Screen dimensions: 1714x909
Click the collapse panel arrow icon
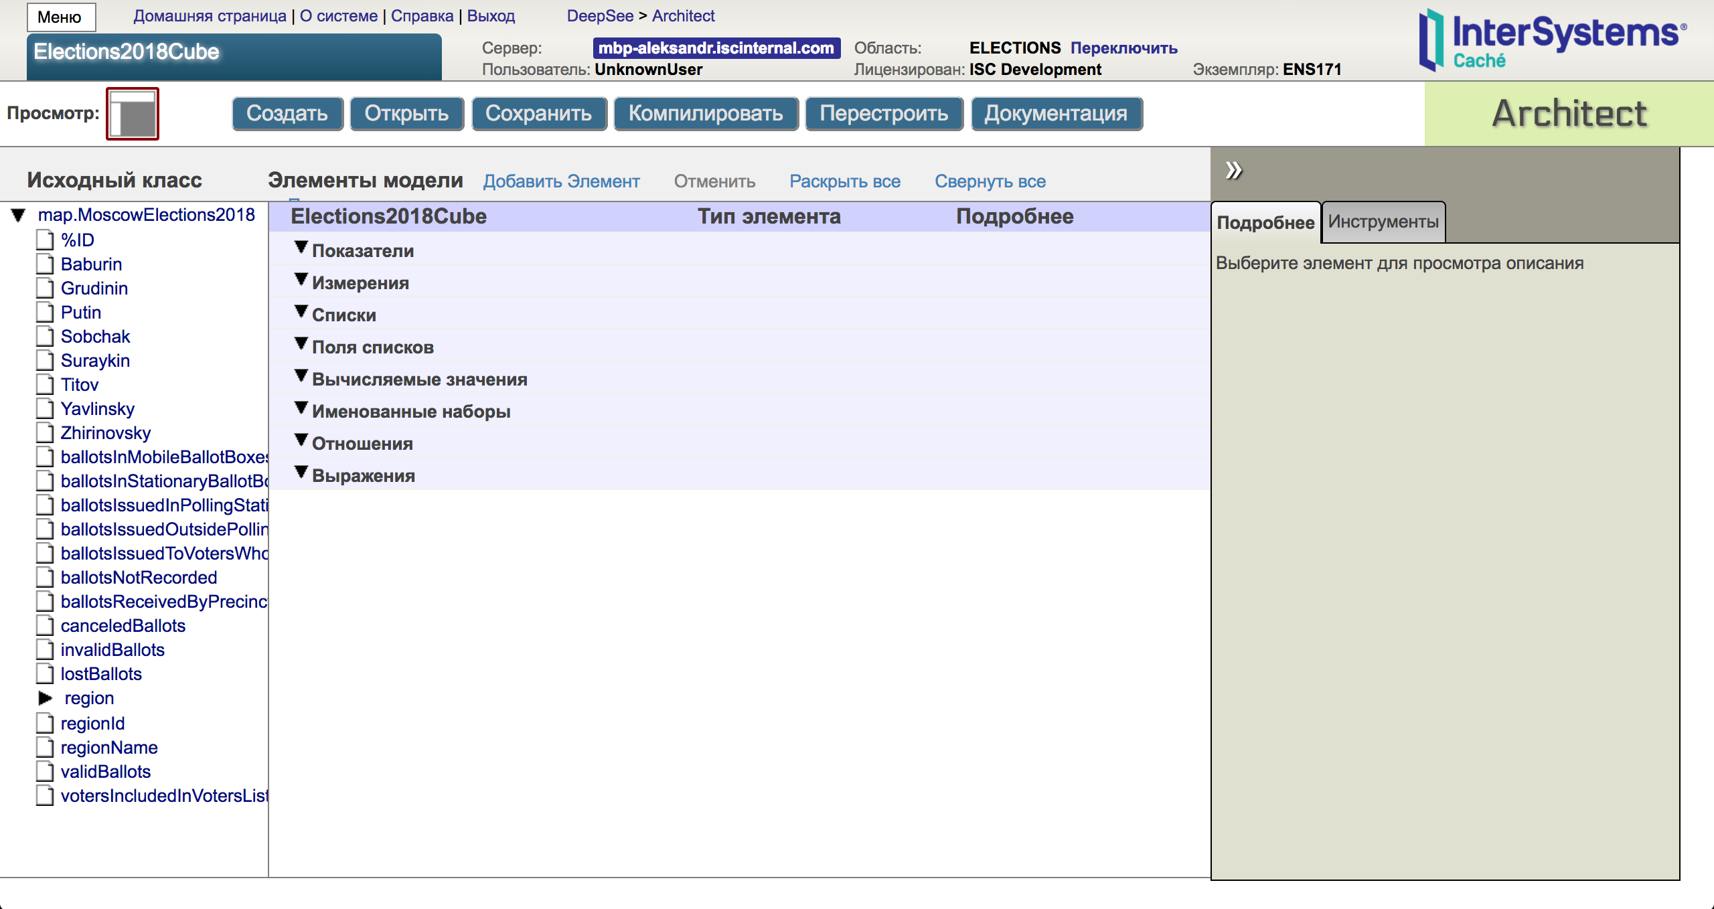point(1233,170)
